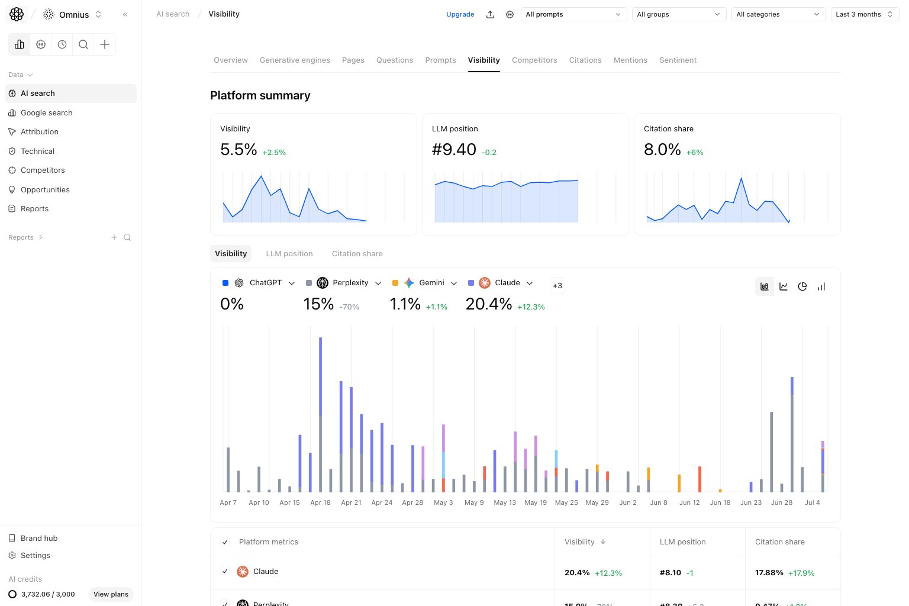Go to AI search breadcrumb
The height and width of the screenshot is (606, 909).
coord(173,14)
